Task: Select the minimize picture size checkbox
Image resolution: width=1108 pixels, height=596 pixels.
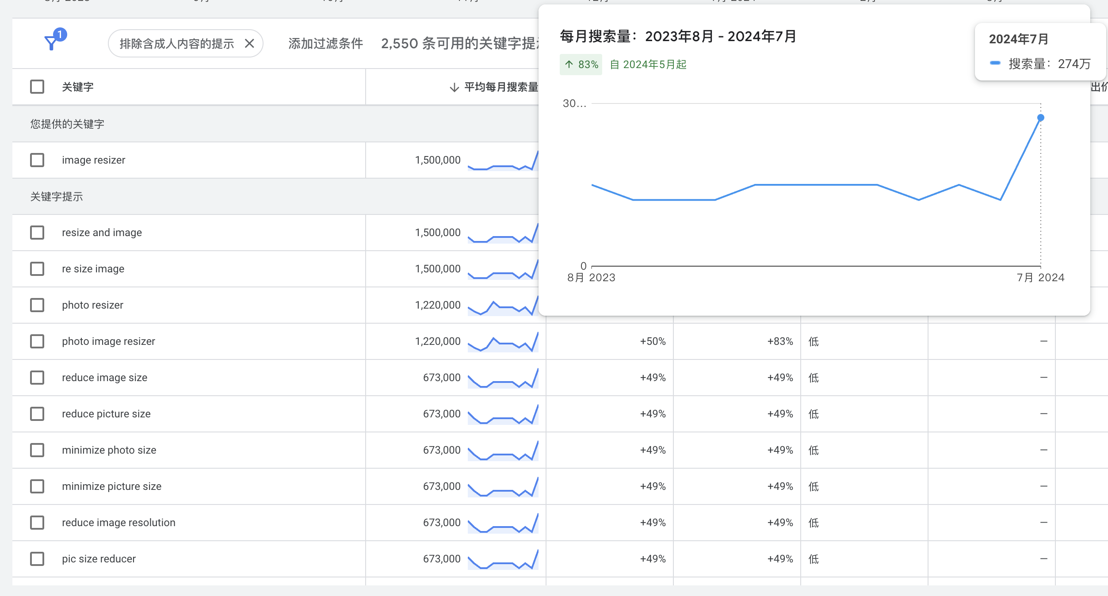Action: point(37,486)
